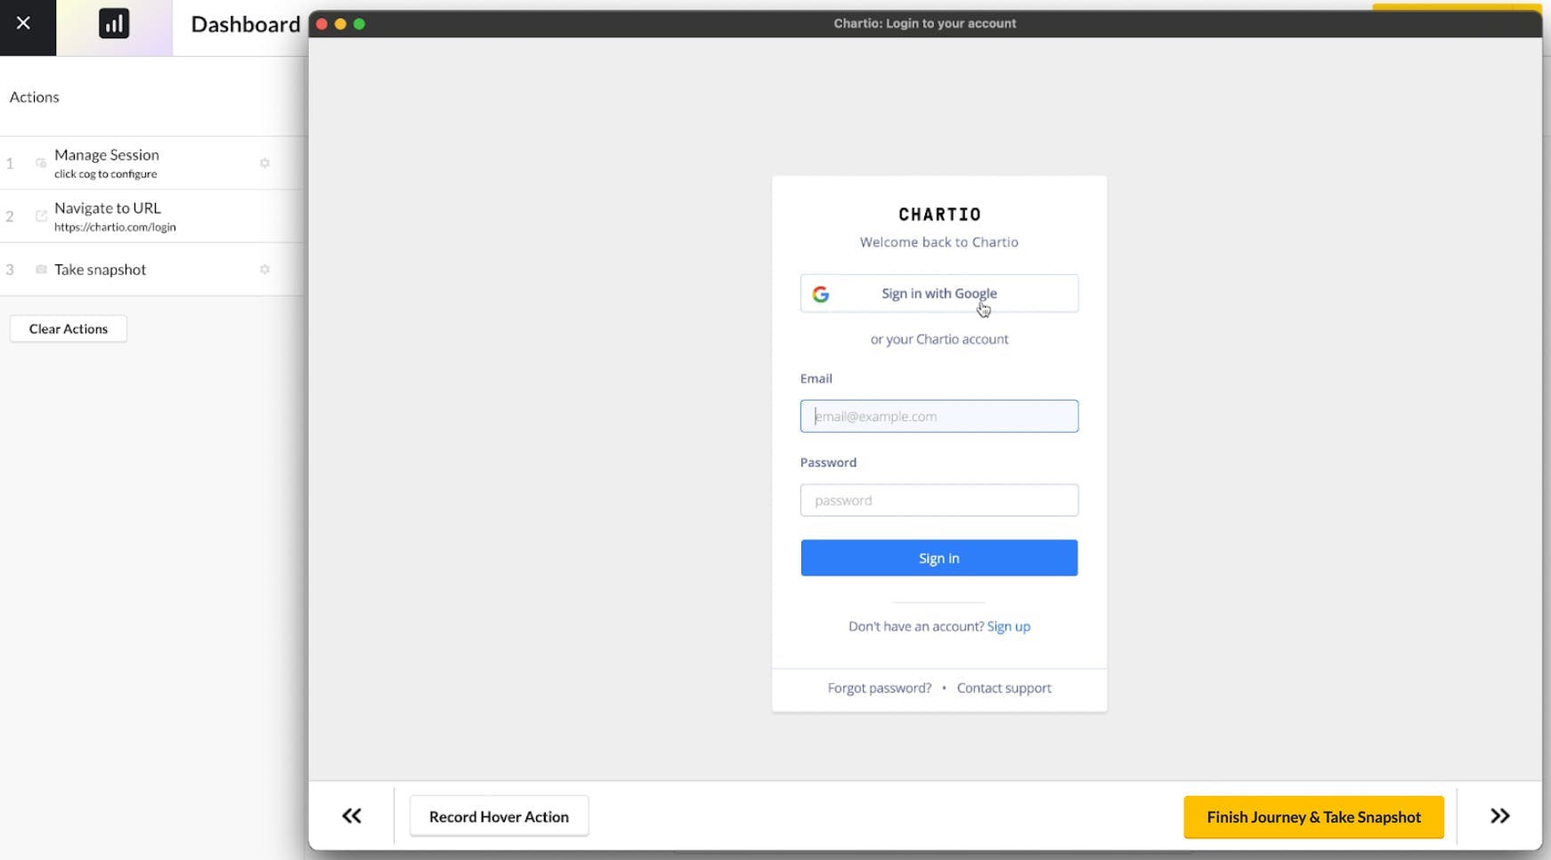Open the Contact support link
The image size is (1551, 860).
[1004, 688]
